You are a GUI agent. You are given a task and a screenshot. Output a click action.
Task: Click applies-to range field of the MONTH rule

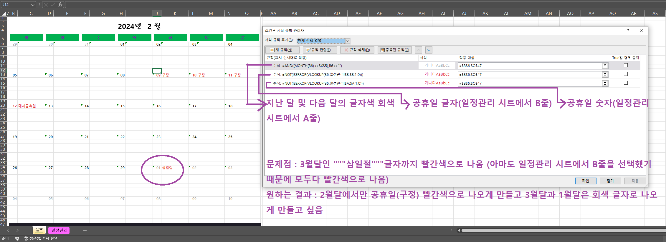tap(530, 66)
